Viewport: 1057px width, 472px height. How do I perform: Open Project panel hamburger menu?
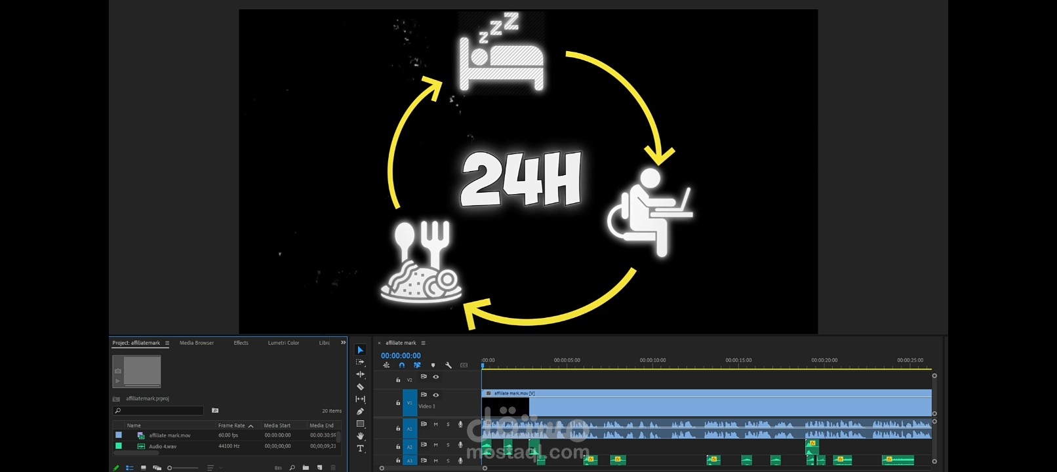point(167,343)
